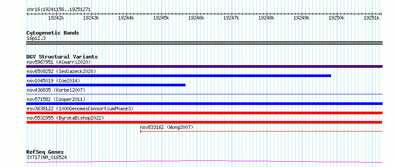Select the thin red nsv833162 variant line
Viewport: 395px width, 167px height.
click(261, 131)
